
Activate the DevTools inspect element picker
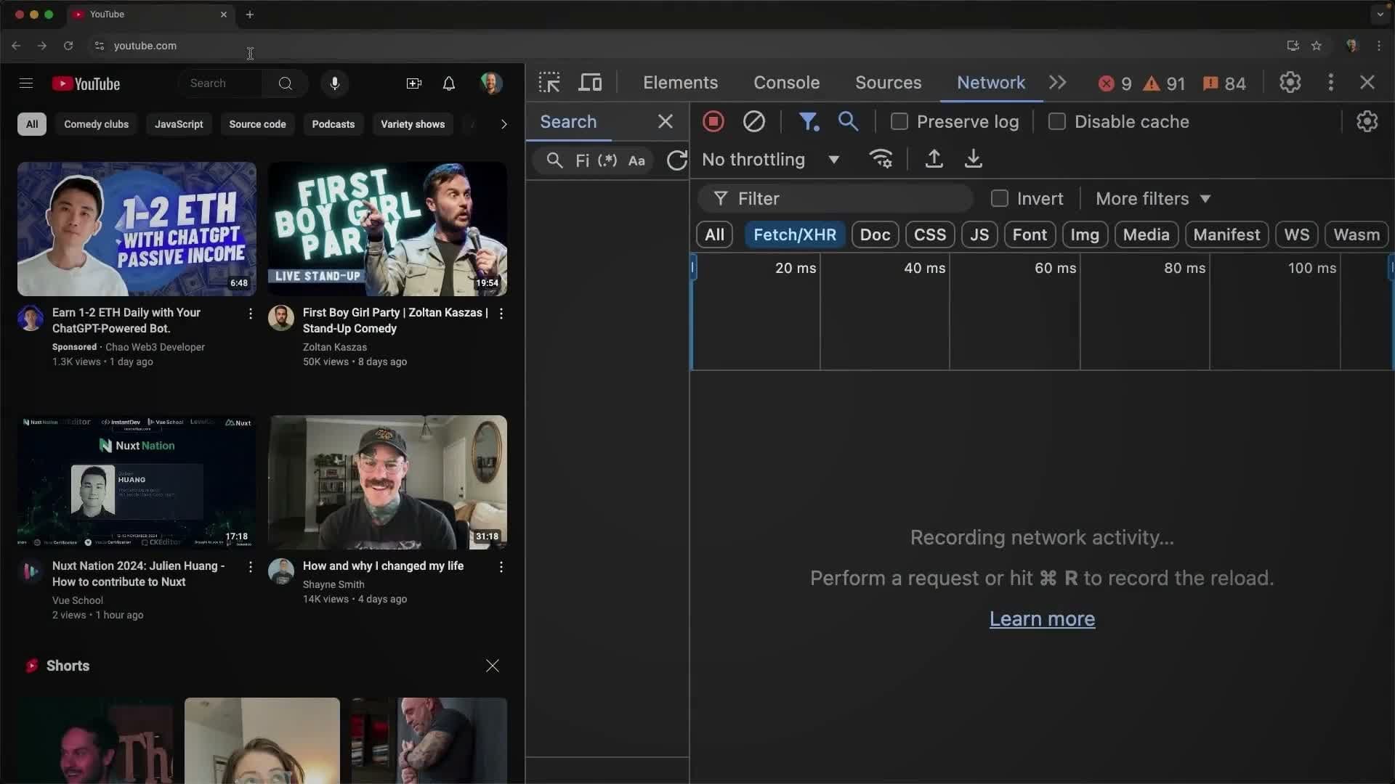click(x=549, y=83)
